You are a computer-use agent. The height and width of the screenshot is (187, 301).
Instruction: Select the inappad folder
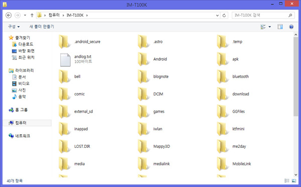pos(73,129)
